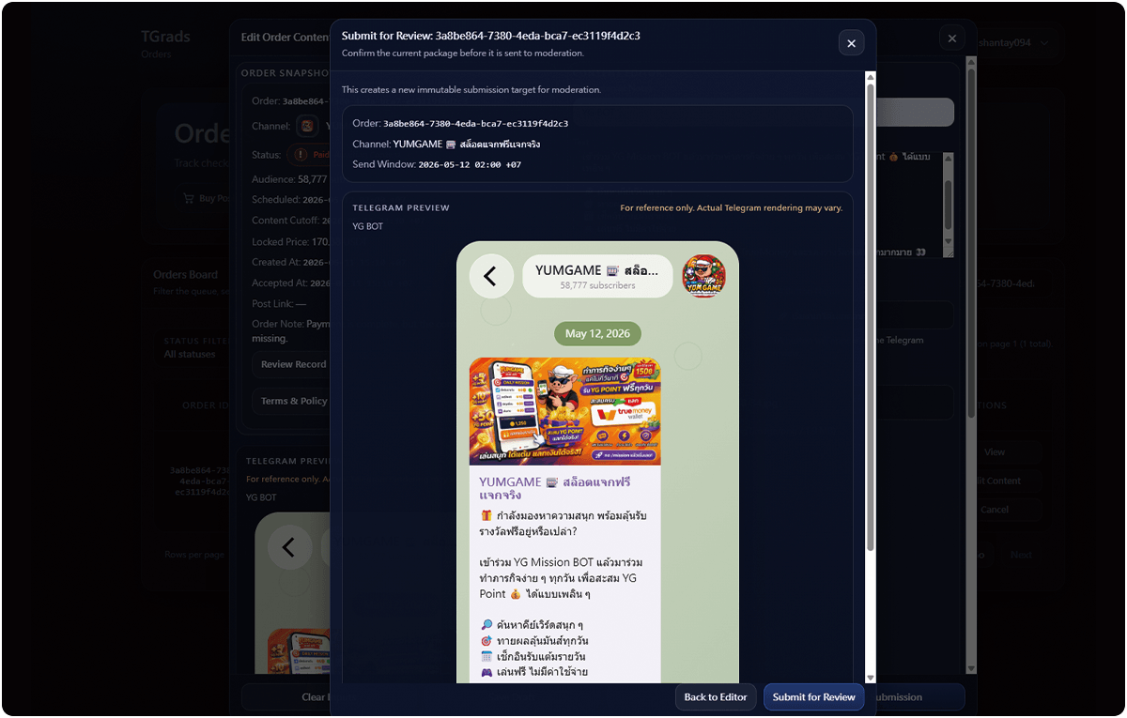Viewport: 1127px width, 718px height.
Task: Click the TELEGRAM PREVIEW heading
Action: 401,207
